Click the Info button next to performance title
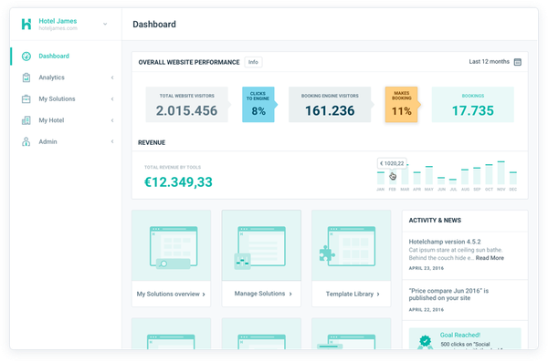548x362 pixels. pos(253,62)
